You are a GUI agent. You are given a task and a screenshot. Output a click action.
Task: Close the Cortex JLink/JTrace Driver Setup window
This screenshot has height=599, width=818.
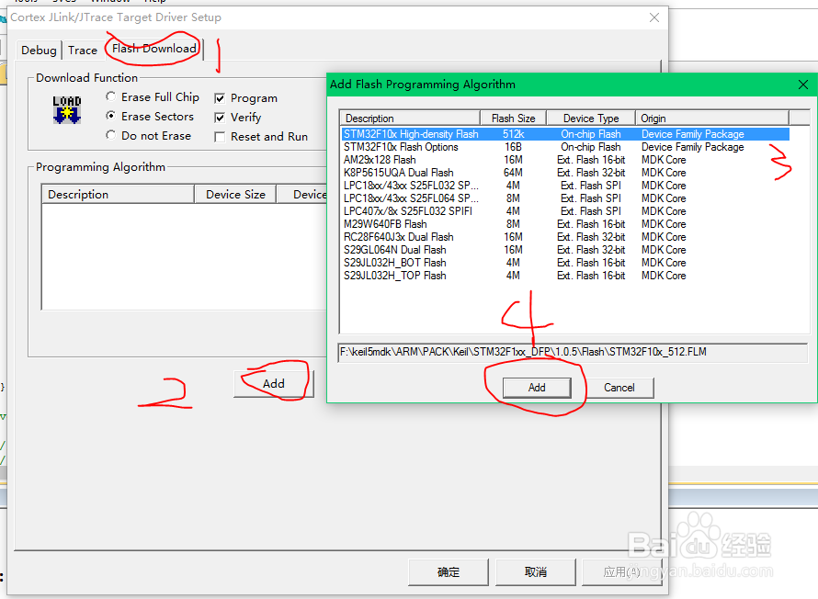(654, 17)
